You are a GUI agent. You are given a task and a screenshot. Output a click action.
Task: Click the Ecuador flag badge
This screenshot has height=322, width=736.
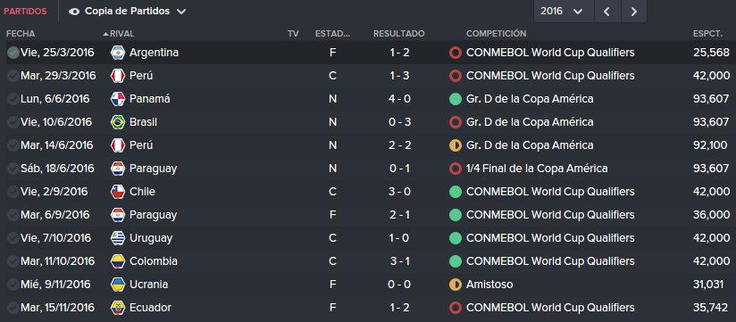pos(117,308)
